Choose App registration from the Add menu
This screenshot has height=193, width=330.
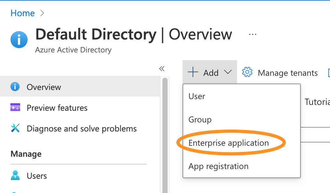pyautogui.click(x=218, y=166)
